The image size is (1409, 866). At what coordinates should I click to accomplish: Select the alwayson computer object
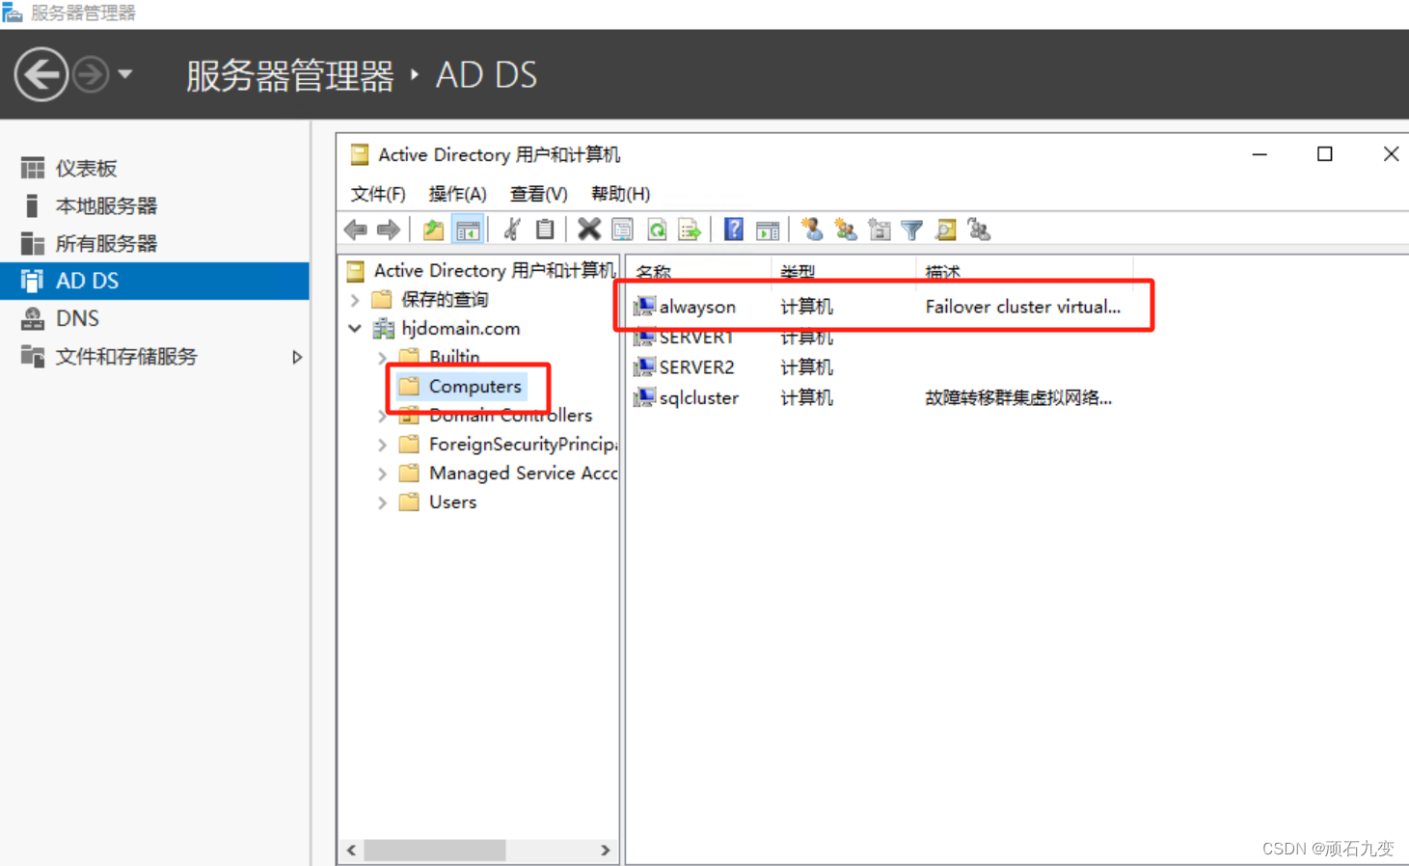(697, 306)
